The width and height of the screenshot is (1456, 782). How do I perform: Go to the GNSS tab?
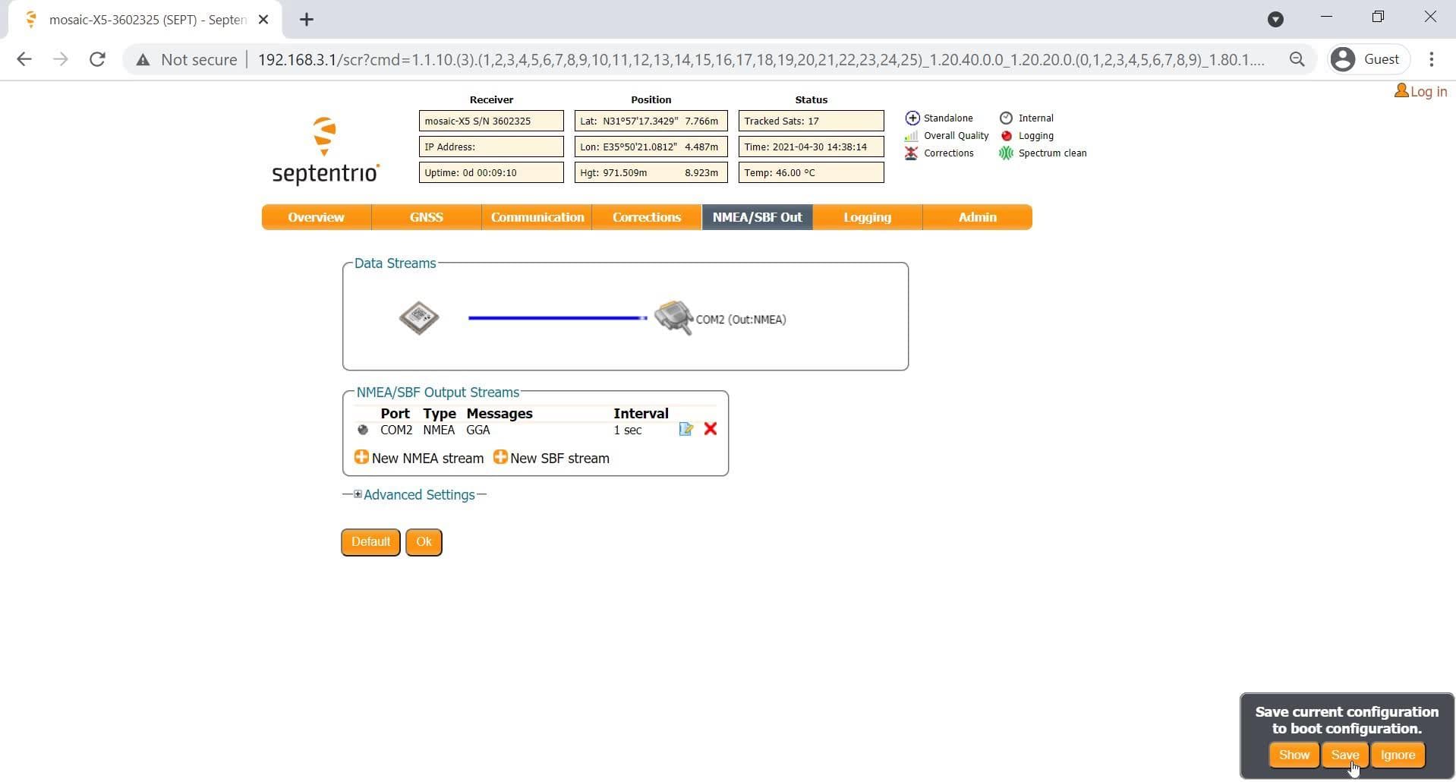pyautogui.click(x=426, y=217)
